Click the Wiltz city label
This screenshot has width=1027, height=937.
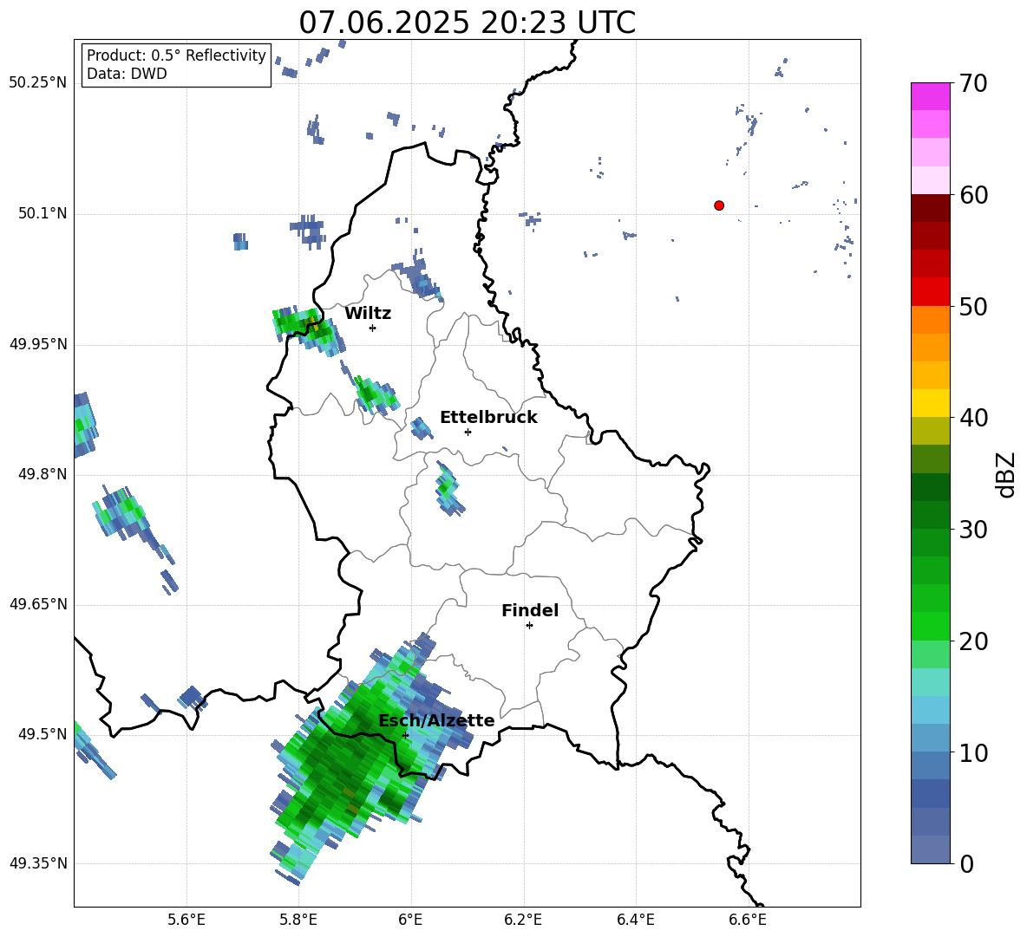(368, 314)
